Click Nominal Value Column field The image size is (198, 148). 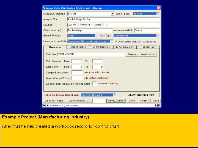77,78
